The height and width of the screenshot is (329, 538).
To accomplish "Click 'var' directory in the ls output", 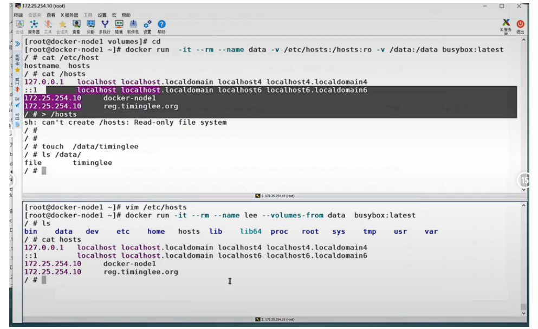I will coord(431,231).
